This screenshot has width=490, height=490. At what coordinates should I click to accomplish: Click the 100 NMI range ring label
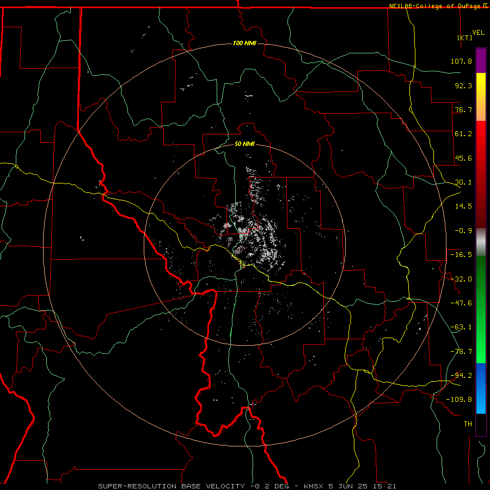pos(244,43)
